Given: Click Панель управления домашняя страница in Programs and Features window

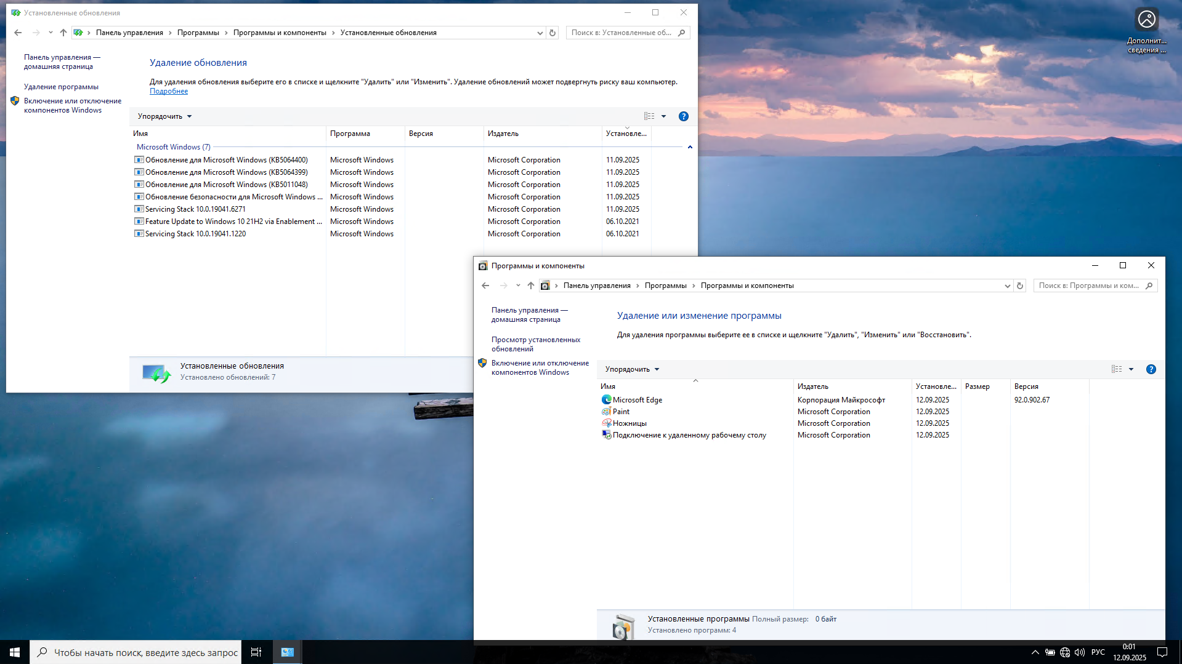Looking at the screenshot, I should (529, 314).
